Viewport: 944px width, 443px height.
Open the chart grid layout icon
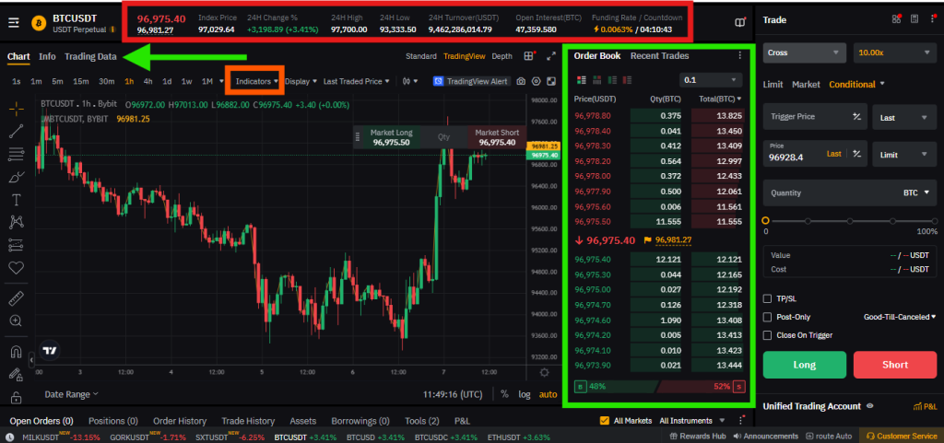pyautogui.click(x=528, y=56)
